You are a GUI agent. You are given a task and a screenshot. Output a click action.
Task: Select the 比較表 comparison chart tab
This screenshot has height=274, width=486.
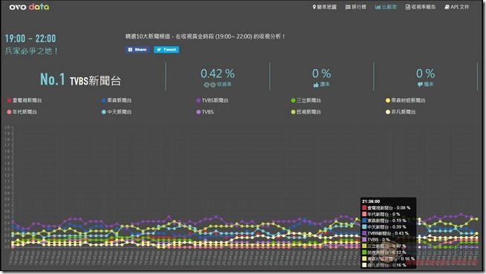click(386, 7)
